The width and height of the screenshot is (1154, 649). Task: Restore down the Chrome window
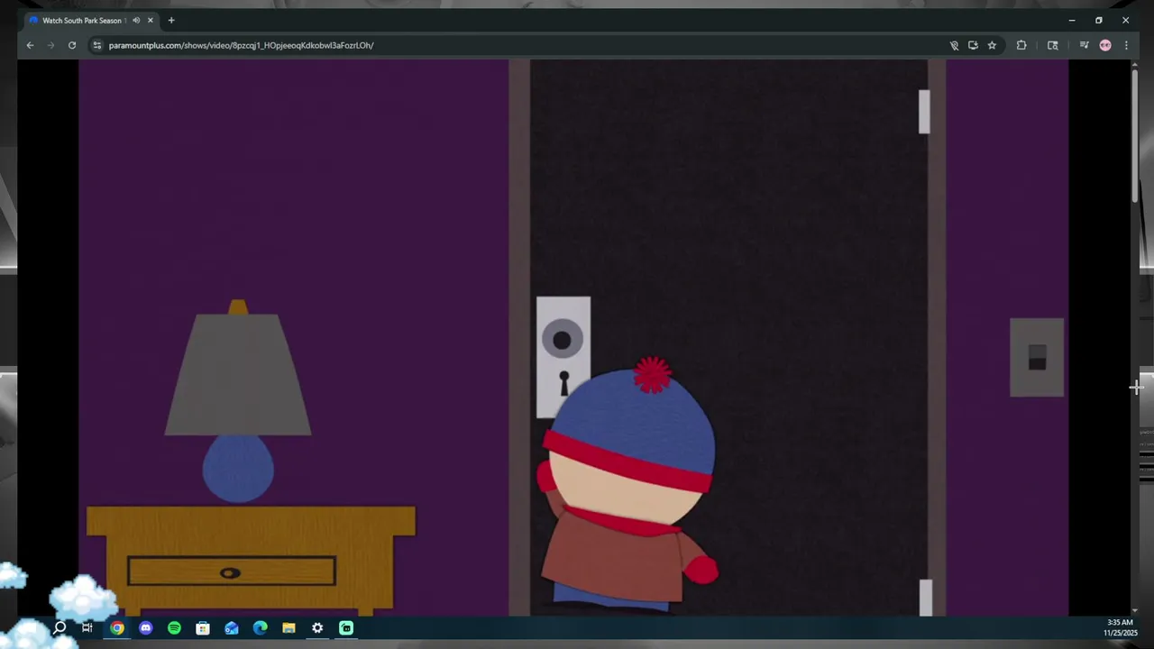[1098, 20]
